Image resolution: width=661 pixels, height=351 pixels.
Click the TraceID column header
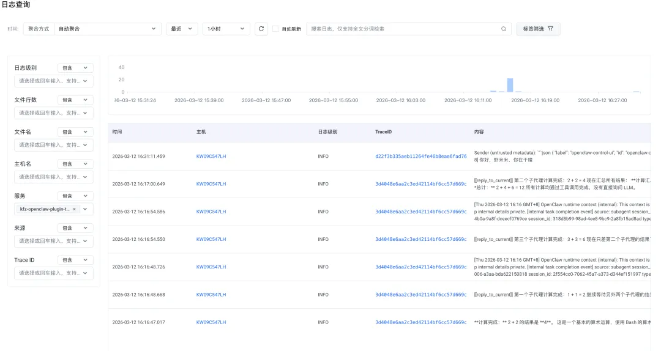click(x=383, y=132)
